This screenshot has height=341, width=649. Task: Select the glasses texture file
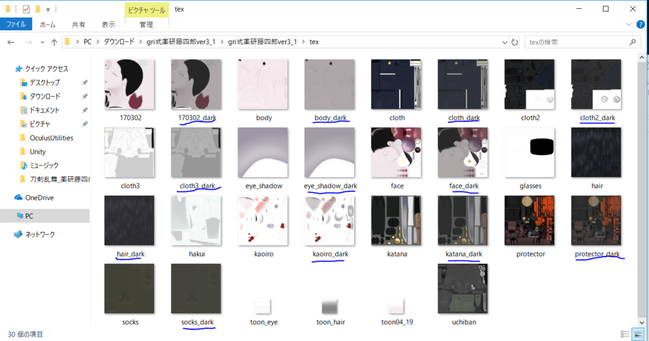click(x=529, y=158)
